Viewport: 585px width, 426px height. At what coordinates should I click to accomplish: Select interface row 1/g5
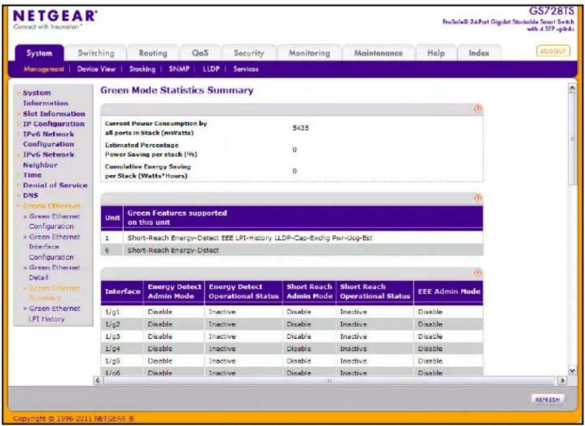tap(292, 361)
